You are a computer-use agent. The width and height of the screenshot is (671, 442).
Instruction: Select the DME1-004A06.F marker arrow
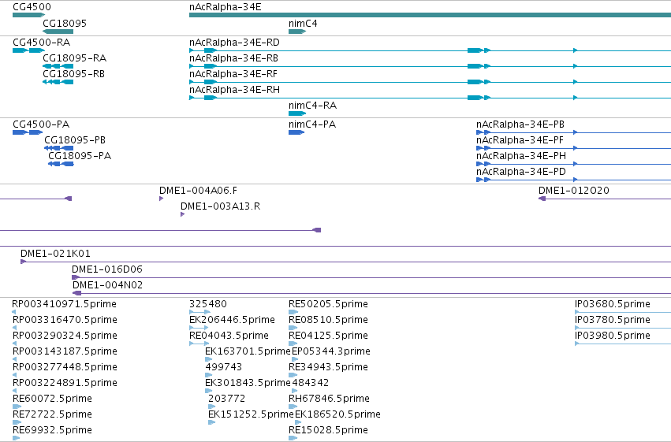click(x=161, y=199)
